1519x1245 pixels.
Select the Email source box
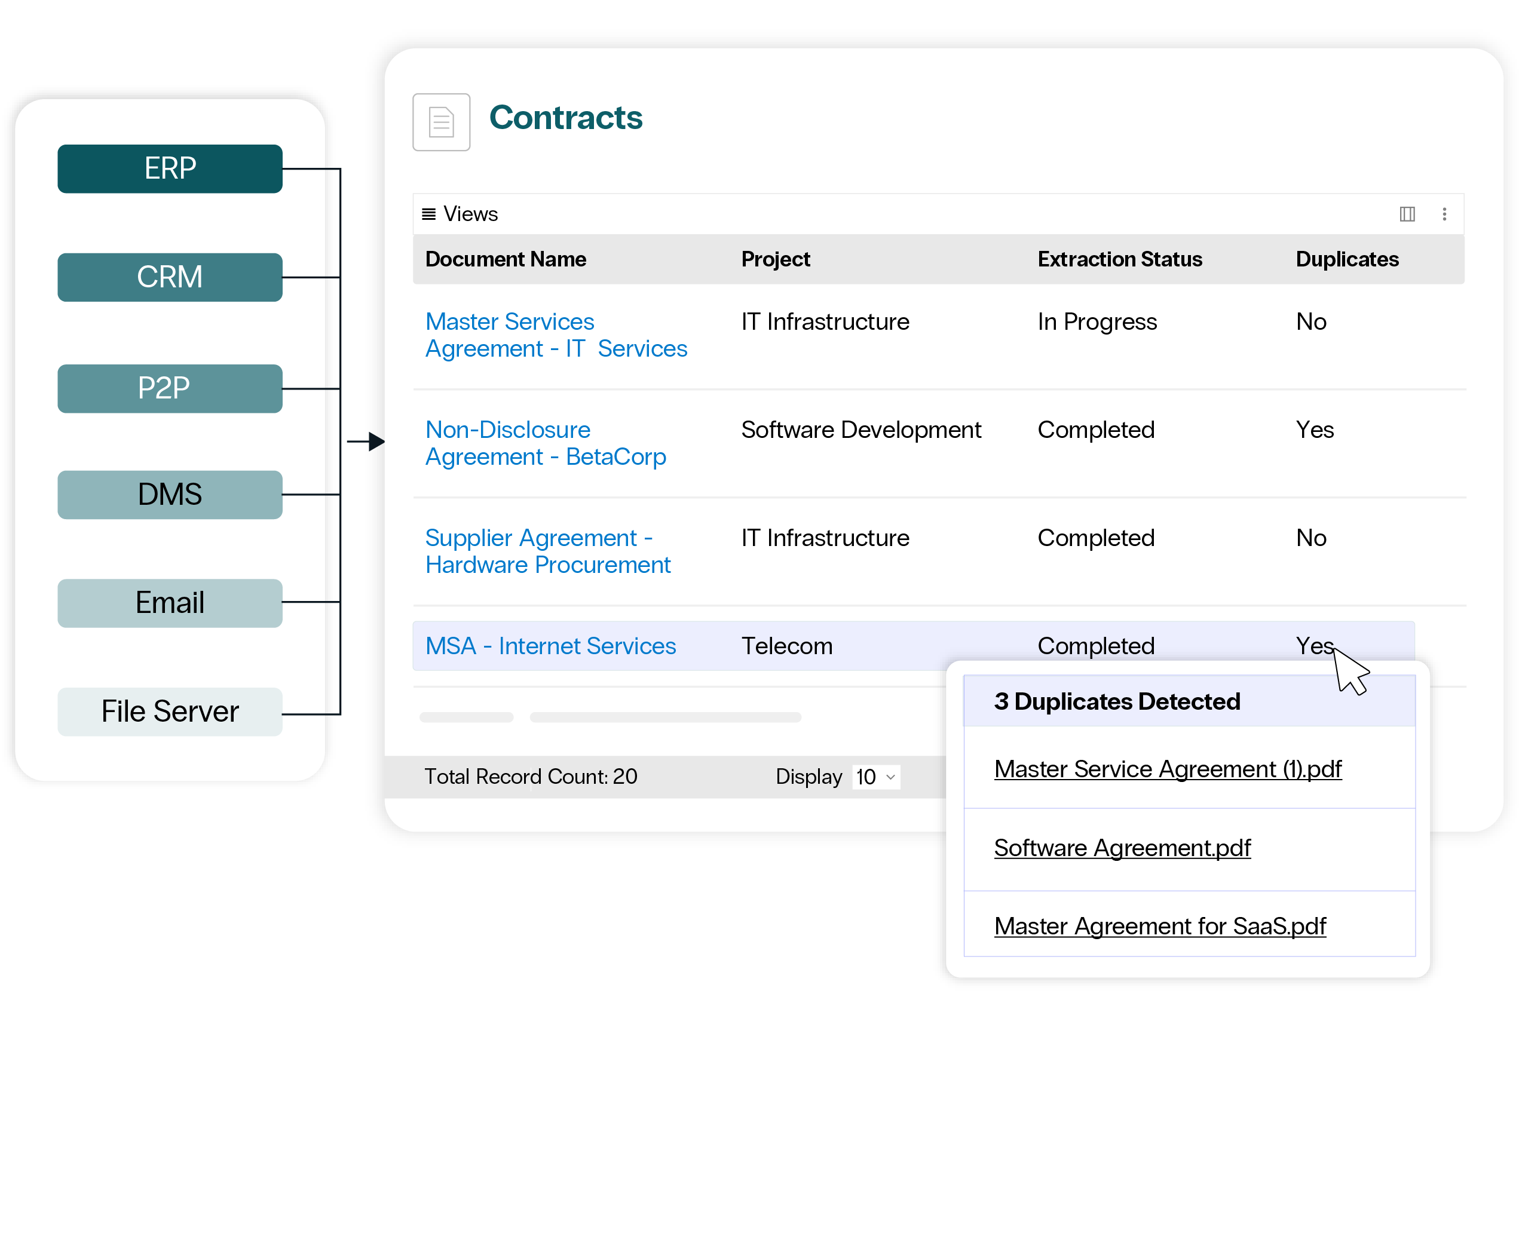click(x=170, y=602)
